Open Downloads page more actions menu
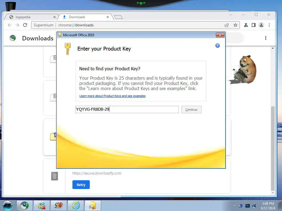 click(266, 38)
